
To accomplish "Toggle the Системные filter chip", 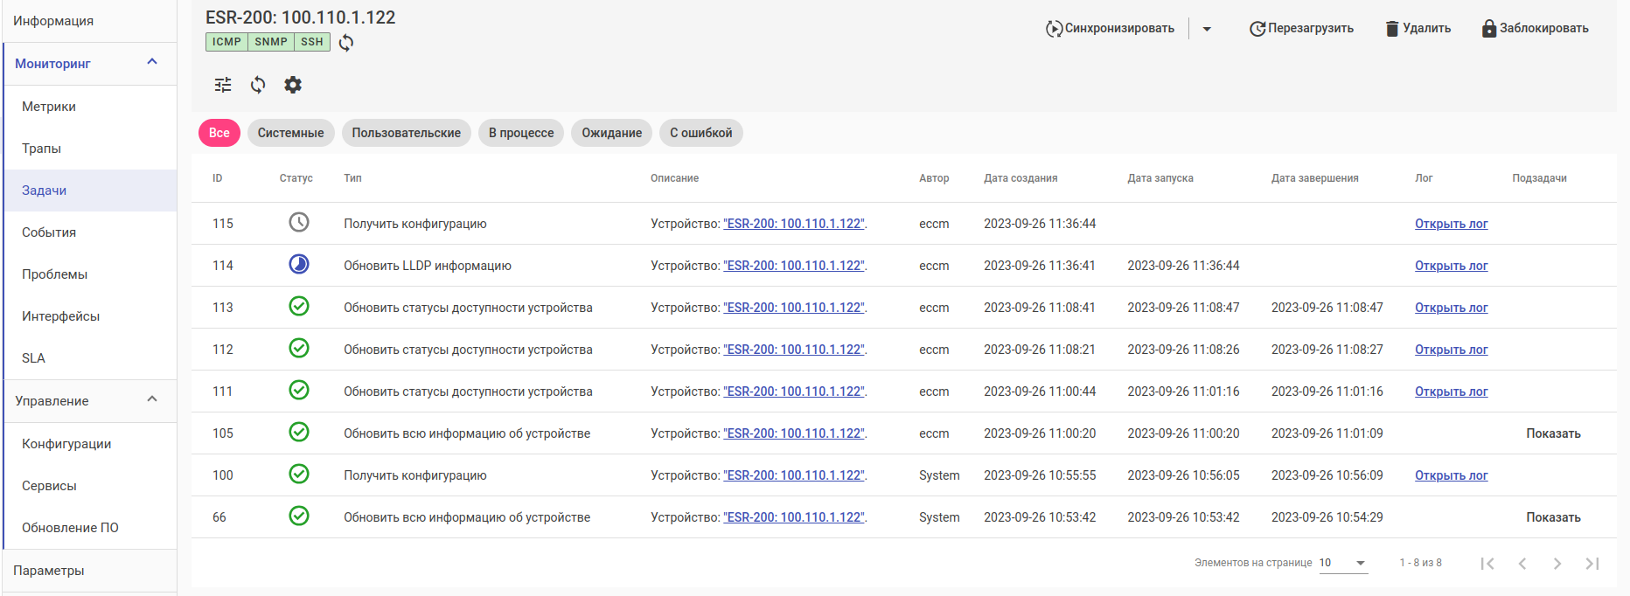I will 290,133.
